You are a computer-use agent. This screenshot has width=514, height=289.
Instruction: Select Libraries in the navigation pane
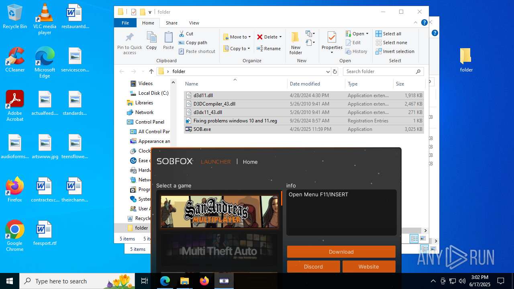click(x=140, y=103)
